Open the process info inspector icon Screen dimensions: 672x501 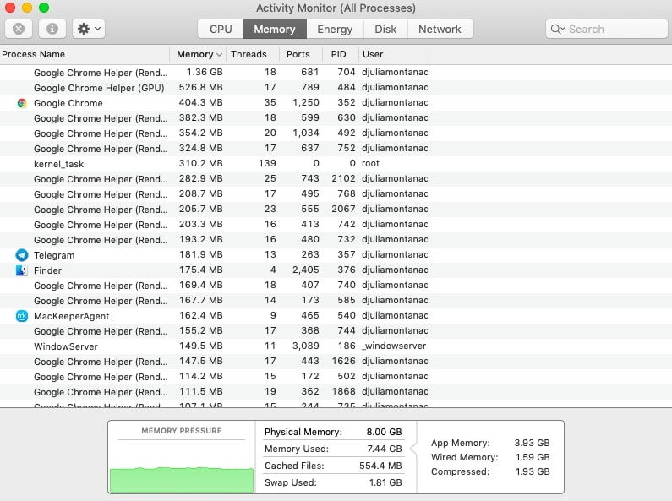pos(52,29)
